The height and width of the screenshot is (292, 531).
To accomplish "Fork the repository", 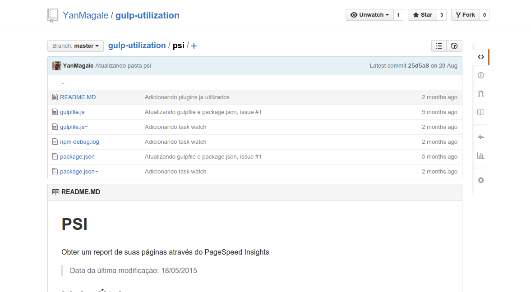I will 465,15.
